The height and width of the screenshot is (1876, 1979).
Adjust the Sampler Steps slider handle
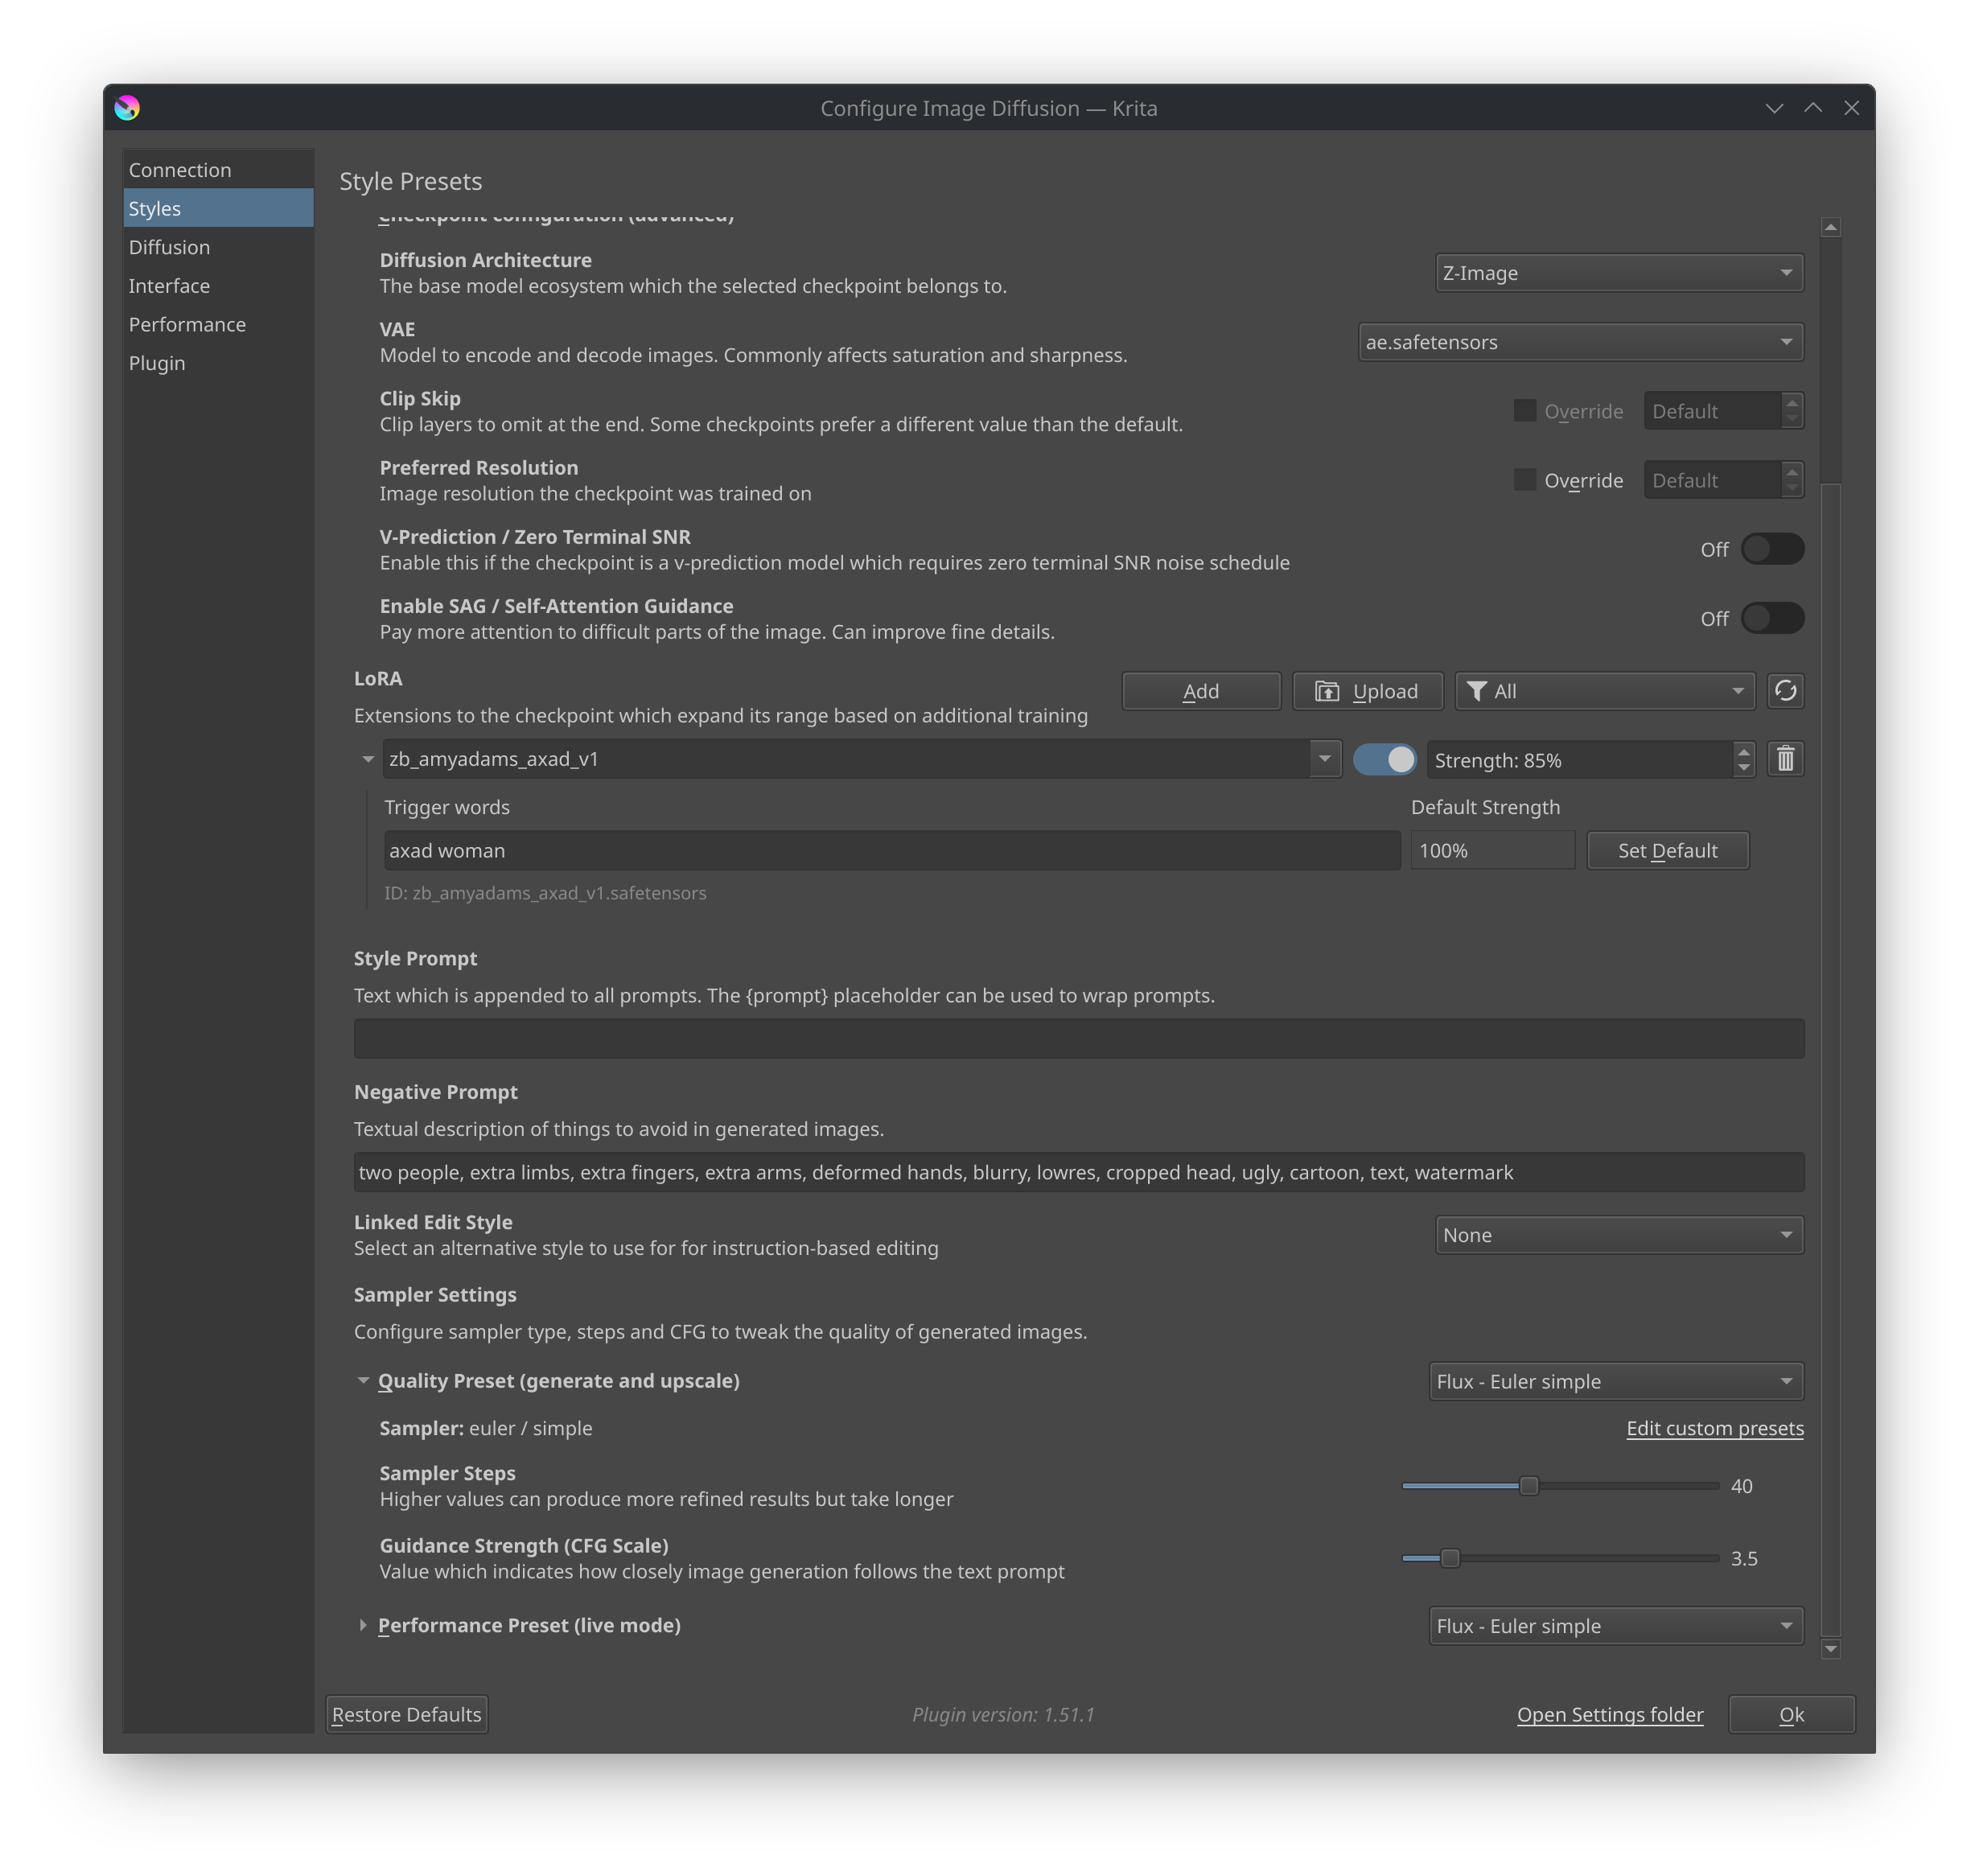[x=1528, y=1486]
